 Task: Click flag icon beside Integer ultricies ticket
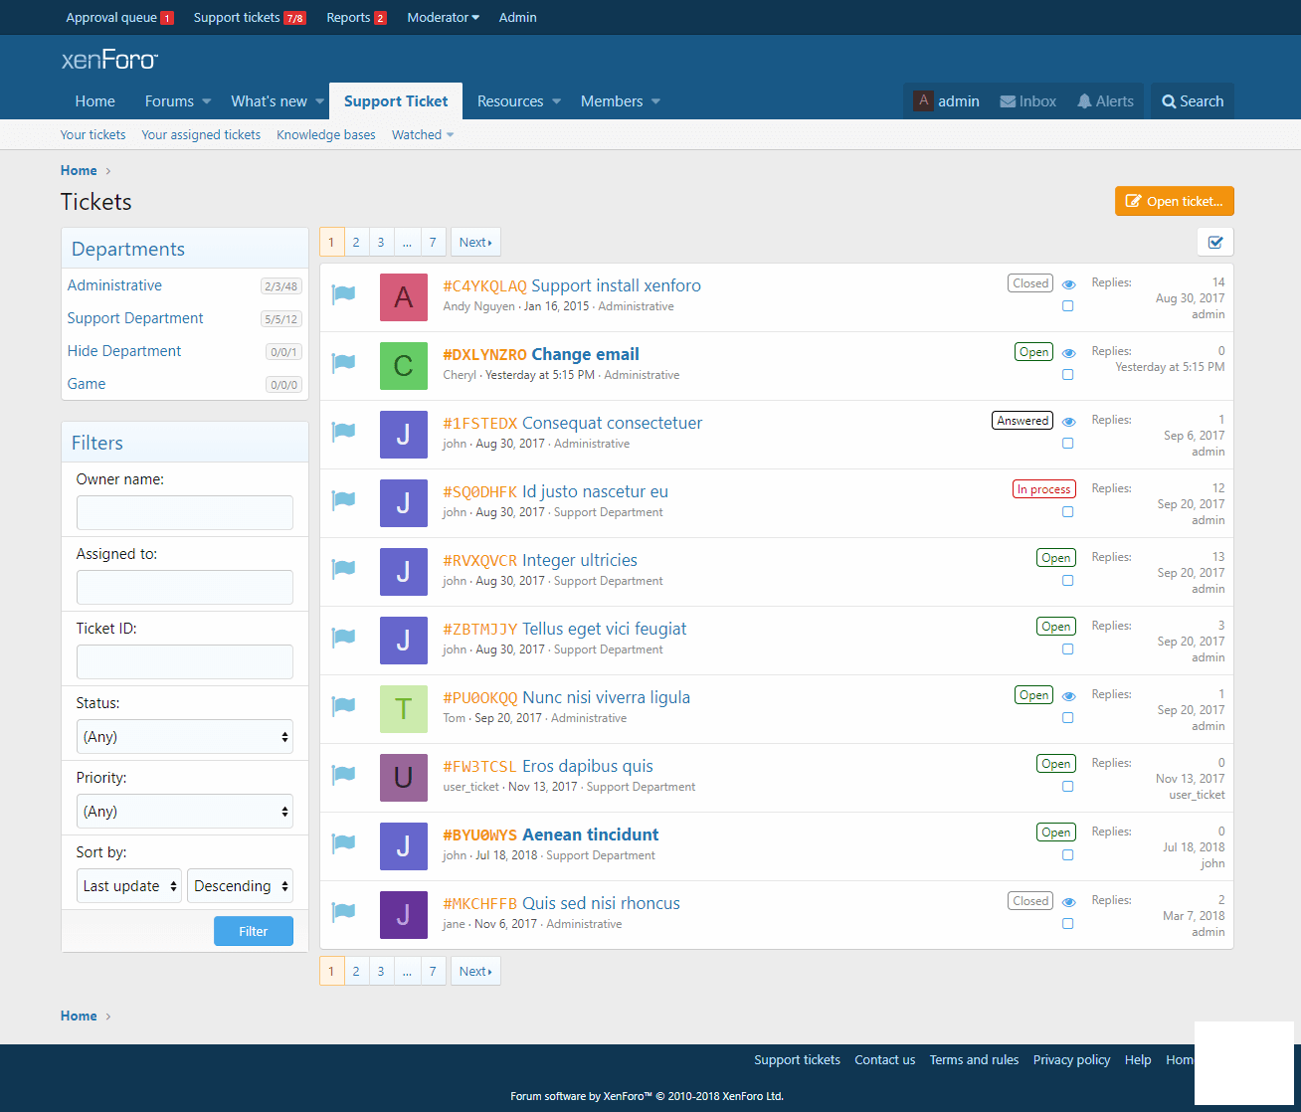point(343,568)
